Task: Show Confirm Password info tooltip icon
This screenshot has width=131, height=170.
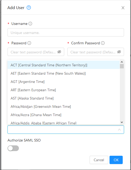Action: click(x=103, y=43)
